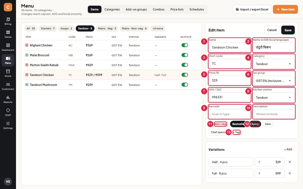Open the Price lists tab
The width and height of the screenshot is (303, 189).
tap(177, 9)
